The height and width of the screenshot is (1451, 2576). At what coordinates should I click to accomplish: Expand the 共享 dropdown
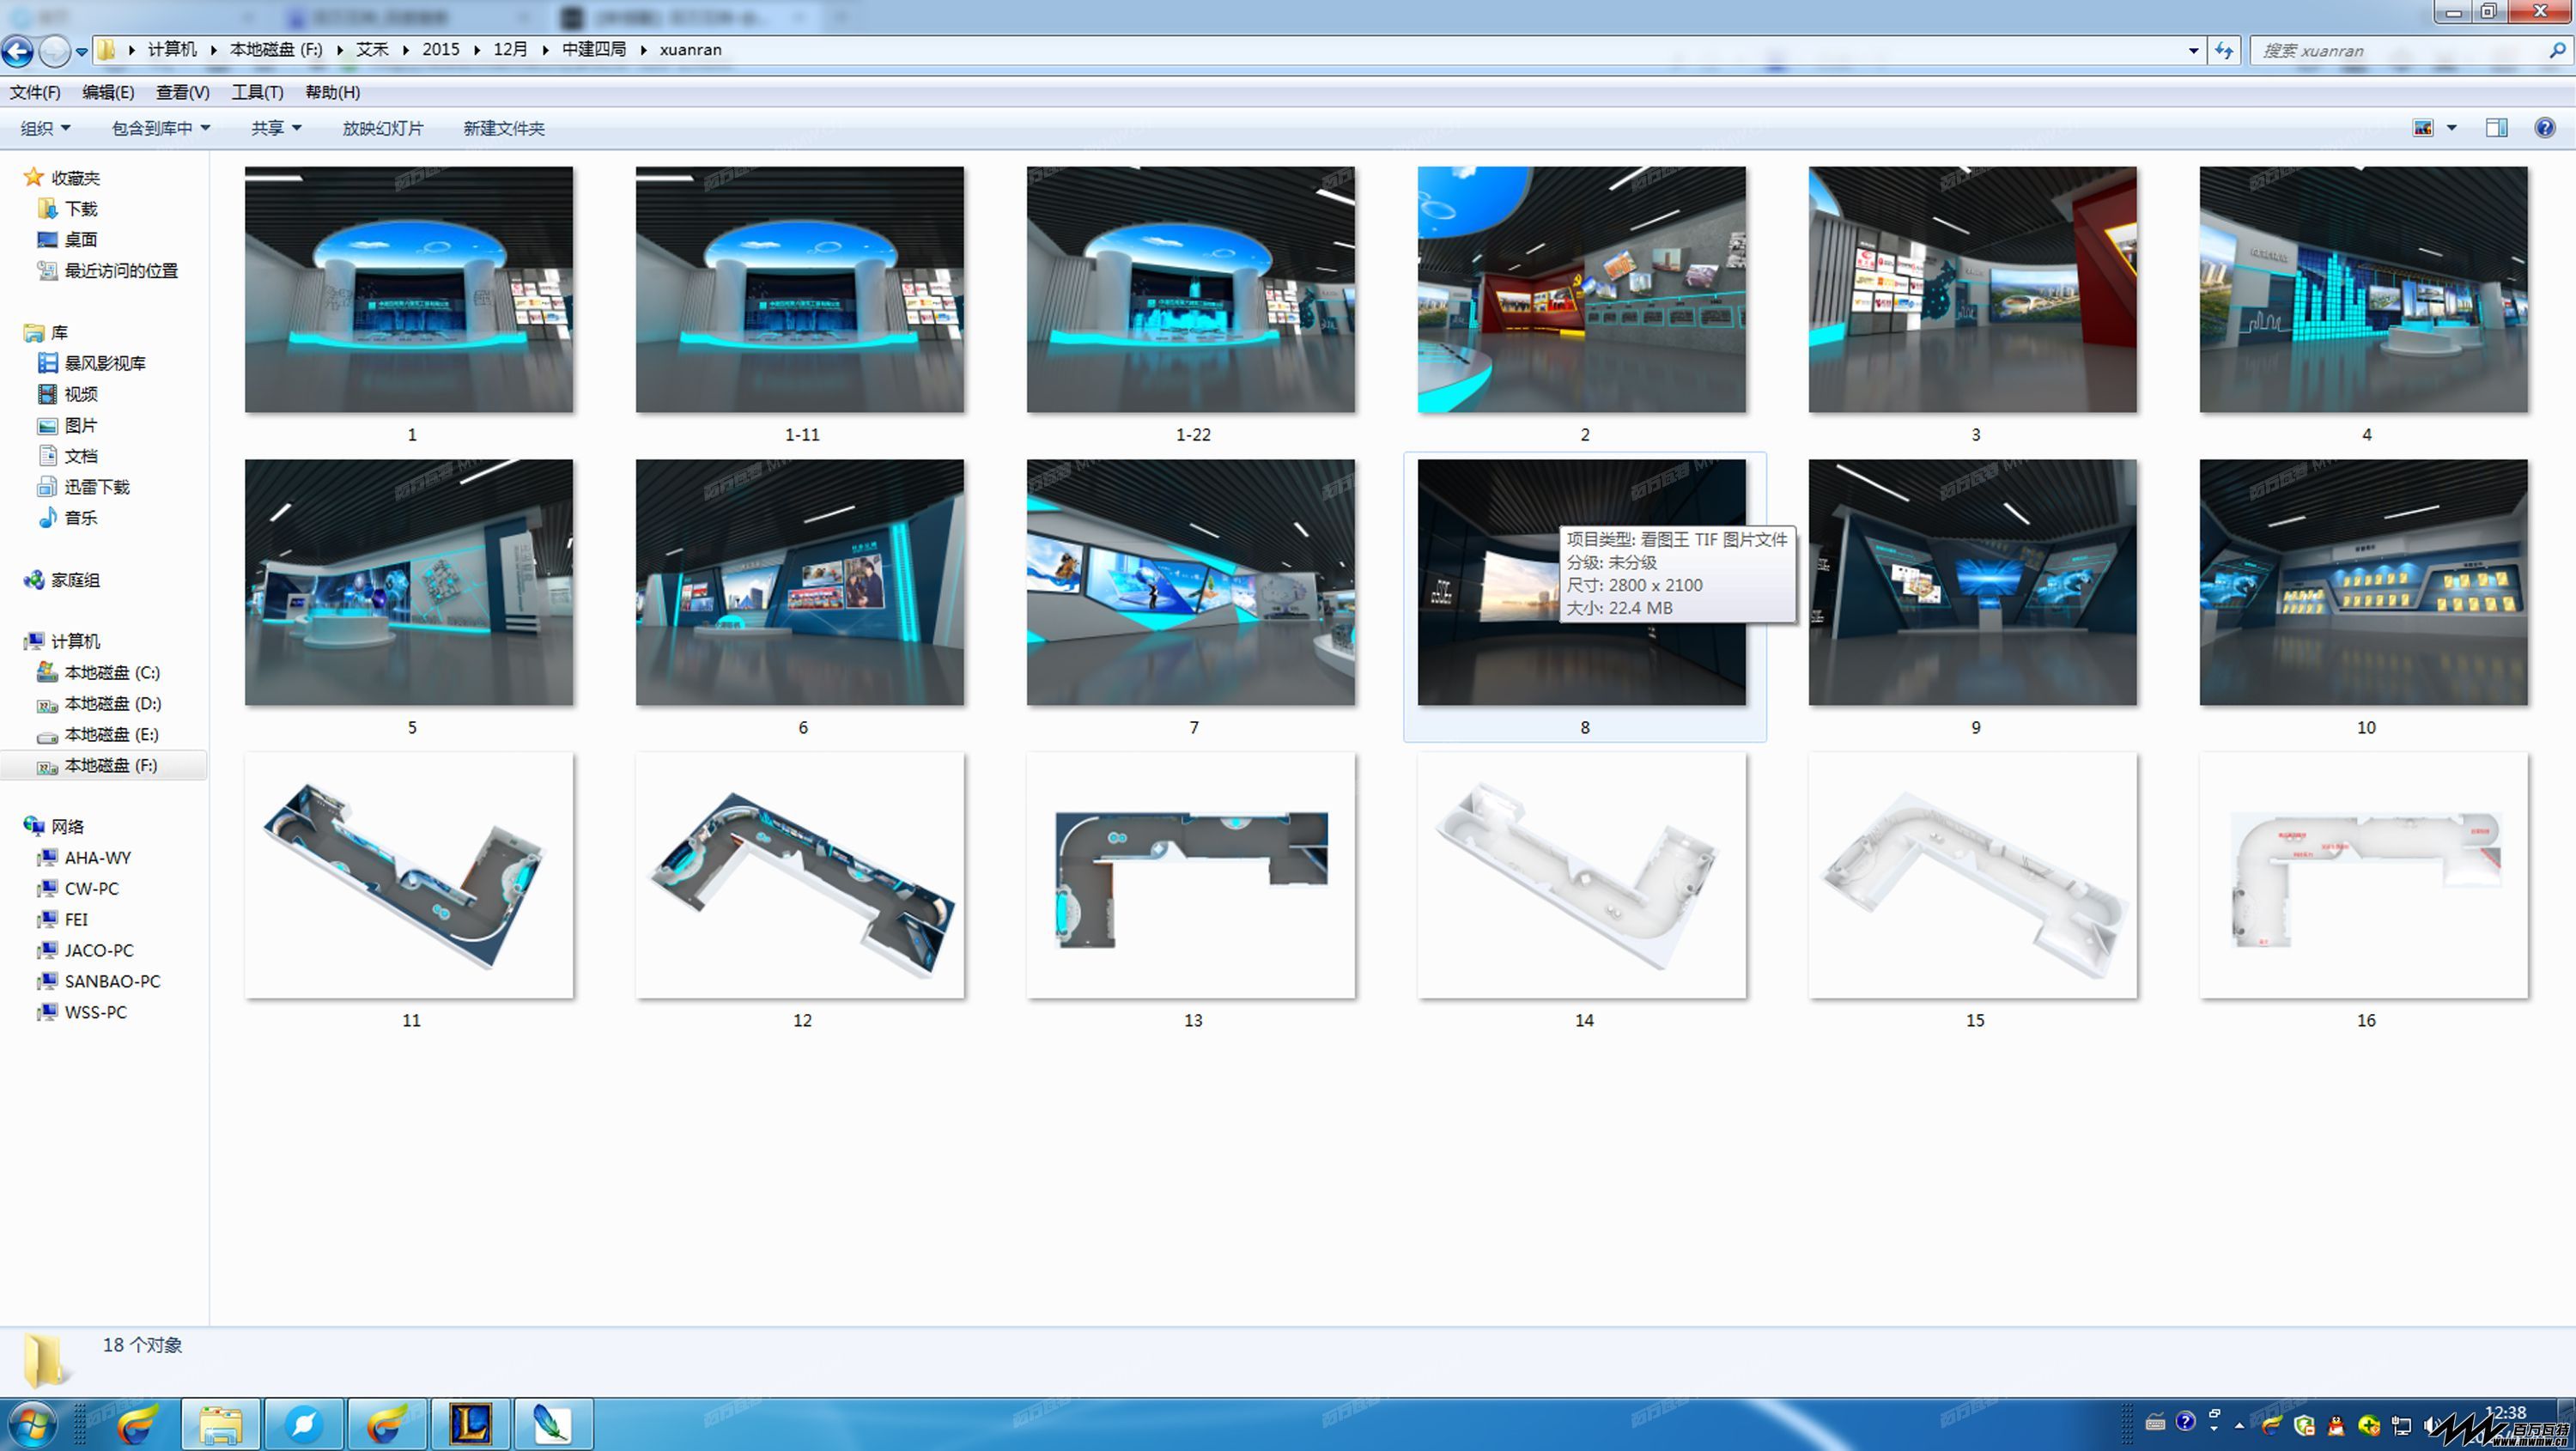click(276, 128)
